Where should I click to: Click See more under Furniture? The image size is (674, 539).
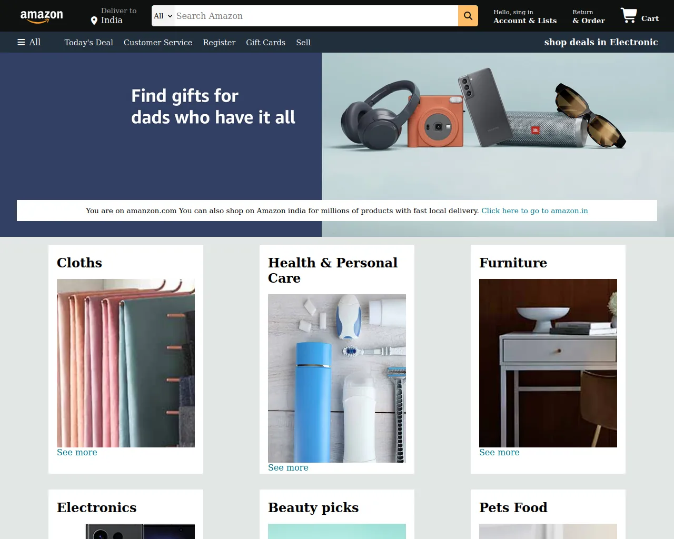point(499,452)
